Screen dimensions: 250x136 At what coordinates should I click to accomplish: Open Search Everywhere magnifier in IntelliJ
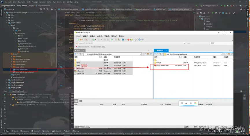pyautogui.click(x=247, y=5)
